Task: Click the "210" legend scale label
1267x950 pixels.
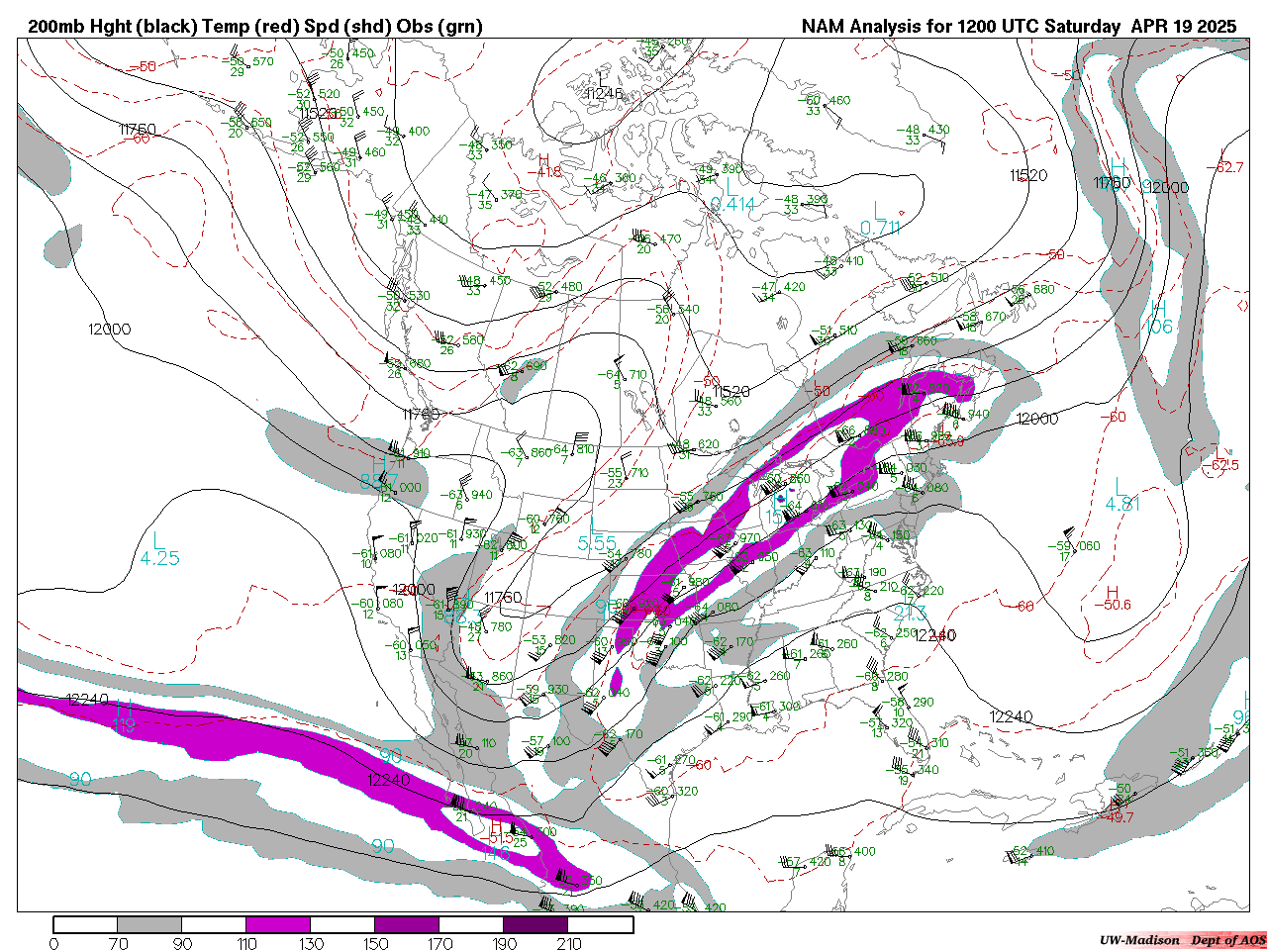Action: point(568,943)
